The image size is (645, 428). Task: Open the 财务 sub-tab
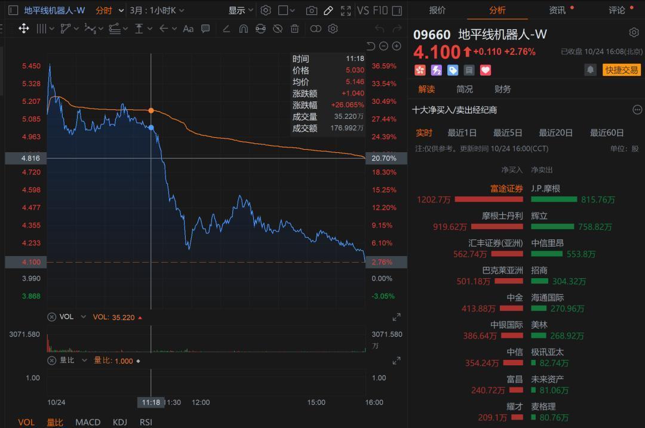point(502,89)
